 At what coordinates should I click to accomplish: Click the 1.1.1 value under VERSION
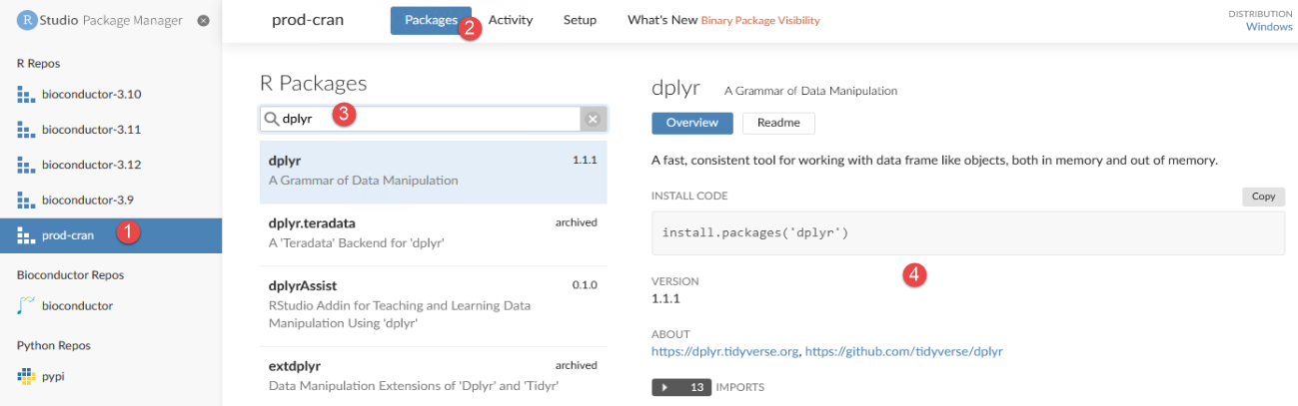pos(665,298)
